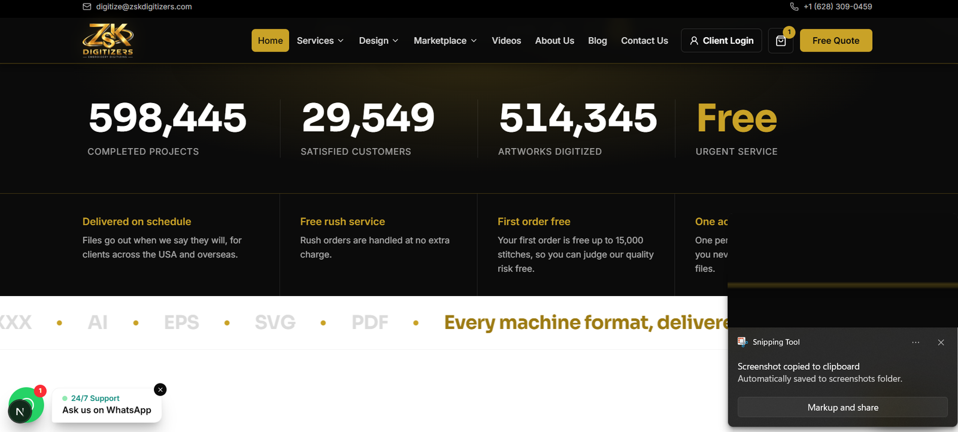Go to the Home menu item

(270, 41)
